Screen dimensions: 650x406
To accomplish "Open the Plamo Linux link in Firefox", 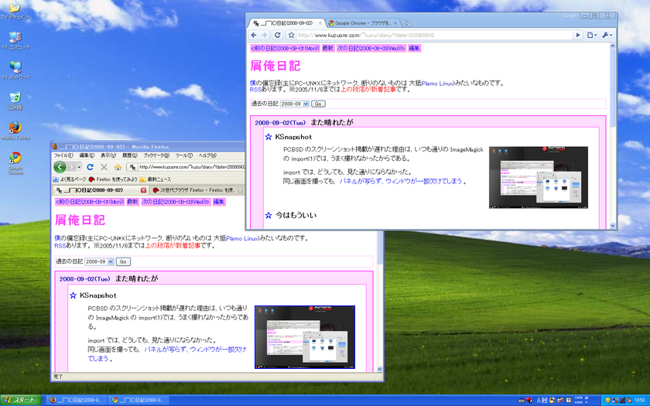I will (x=241, y=238).
